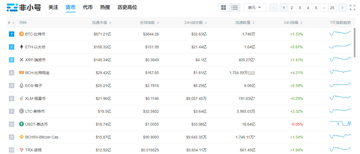The width and height of the screenshot is (360, 154).
Task: Click the USDT Tether icon
Action: pyautogui.click(x=21, y=124)
